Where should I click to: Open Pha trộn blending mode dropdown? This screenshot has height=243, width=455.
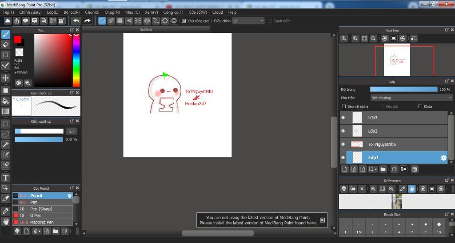coord(411,98)
